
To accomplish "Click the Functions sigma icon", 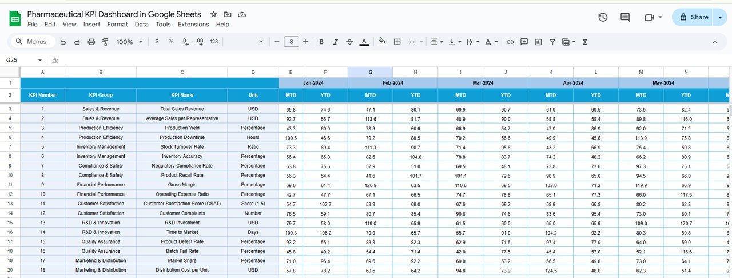I will tap(585, 42).
